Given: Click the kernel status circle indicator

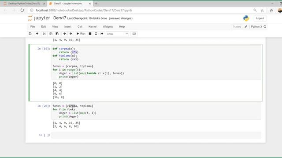Looking at the screenshot, I should pyautogui.click(x=265, y=26).
